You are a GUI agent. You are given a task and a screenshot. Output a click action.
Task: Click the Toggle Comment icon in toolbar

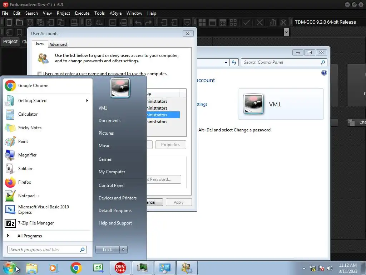187,23
